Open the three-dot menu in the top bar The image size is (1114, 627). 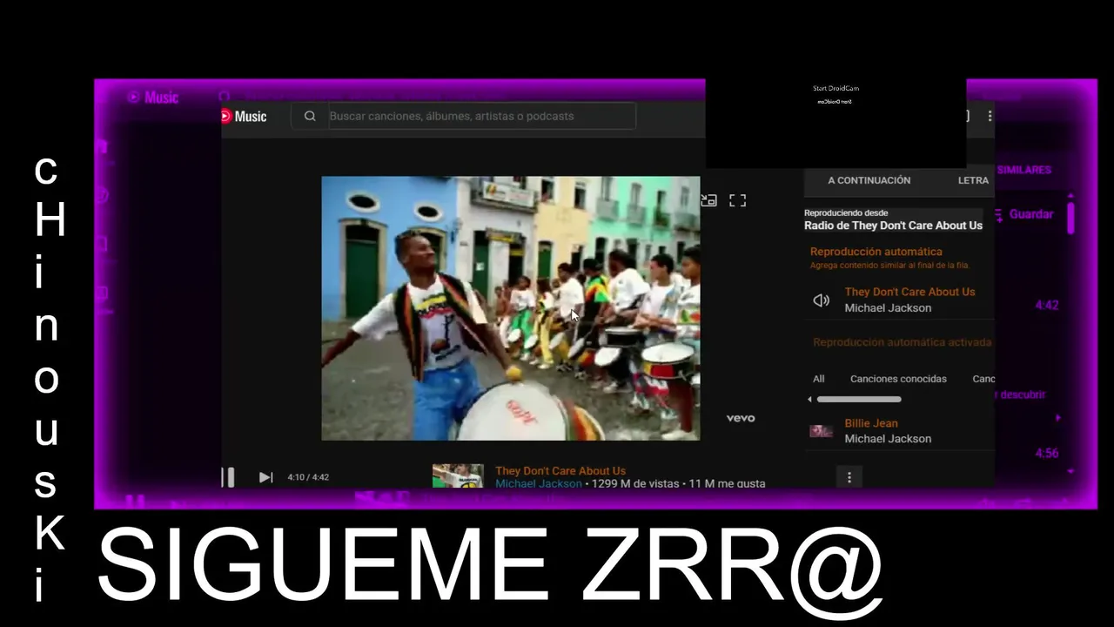(x=990, y=116)
